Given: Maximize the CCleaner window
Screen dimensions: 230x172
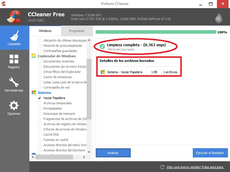Looking at the screenshot, I should click(x=211, y=4).
